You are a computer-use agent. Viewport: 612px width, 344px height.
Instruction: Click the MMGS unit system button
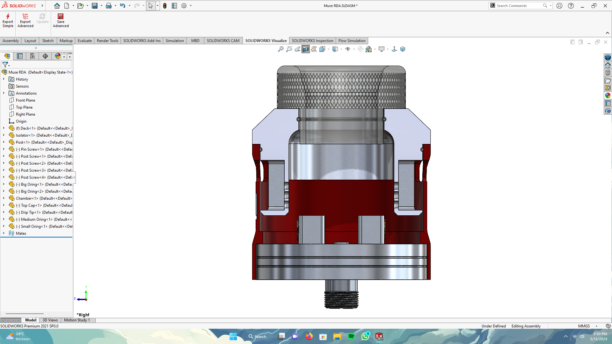click(584, 326)
